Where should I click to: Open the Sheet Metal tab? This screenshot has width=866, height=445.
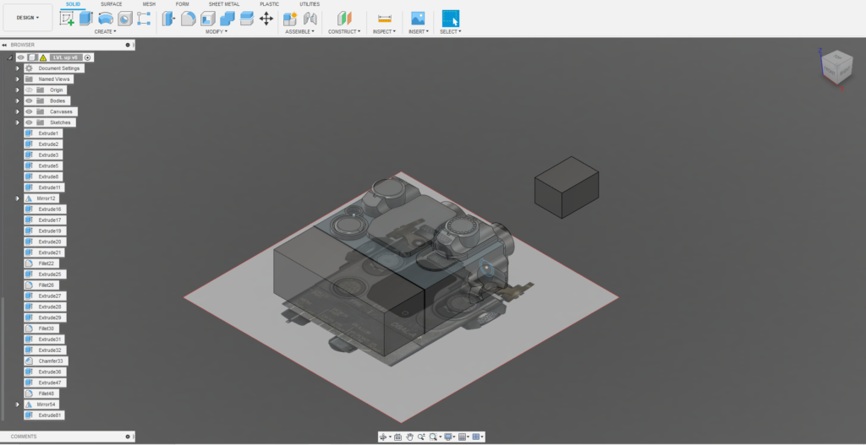click(x=223, y=4)
